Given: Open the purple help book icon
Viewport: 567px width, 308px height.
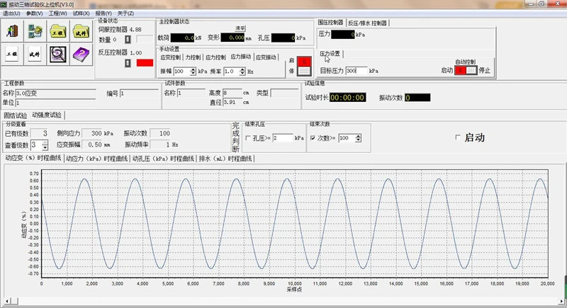Looking at the screenshot, I should coord(81,55).
